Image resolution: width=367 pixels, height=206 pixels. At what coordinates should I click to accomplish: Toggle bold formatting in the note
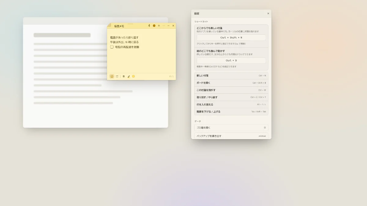click(x=124, y=76)
